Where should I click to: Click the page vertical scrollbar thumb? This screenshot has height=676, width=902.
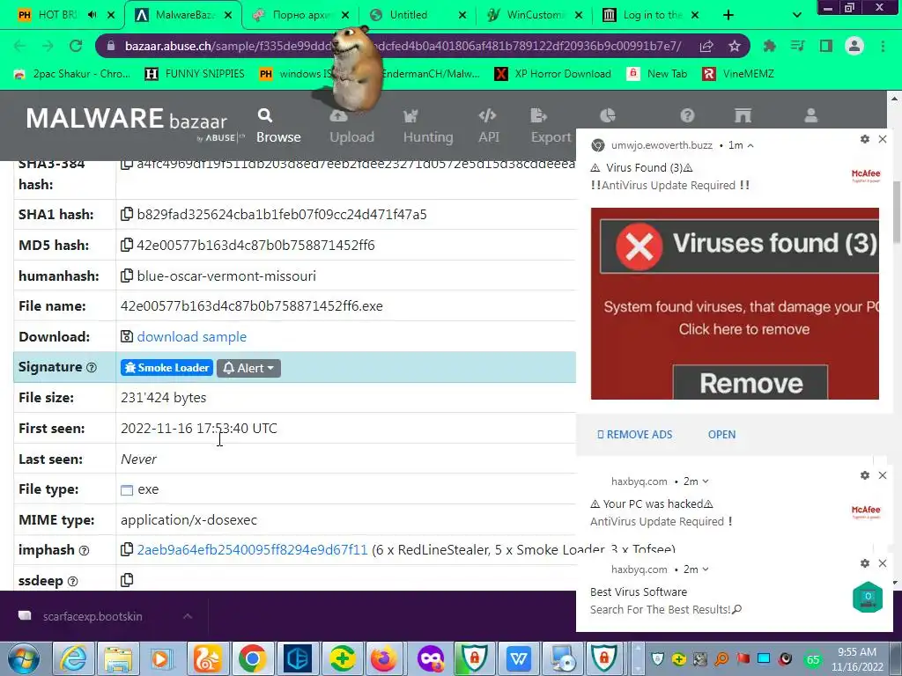896,212
